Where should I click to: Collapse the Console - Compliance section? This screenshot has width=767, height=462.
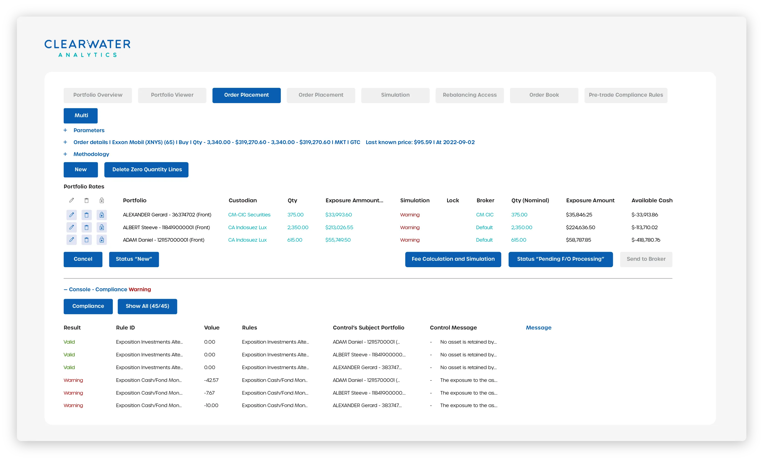[66, 290]
